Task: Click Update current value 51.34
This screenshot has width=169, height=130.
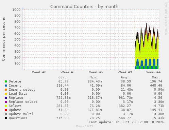Action: click(64, 110)
